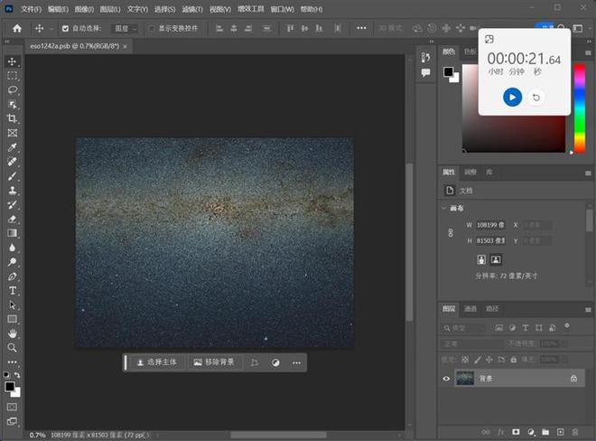Switch to the 通道 tab

tap(470, 308)
